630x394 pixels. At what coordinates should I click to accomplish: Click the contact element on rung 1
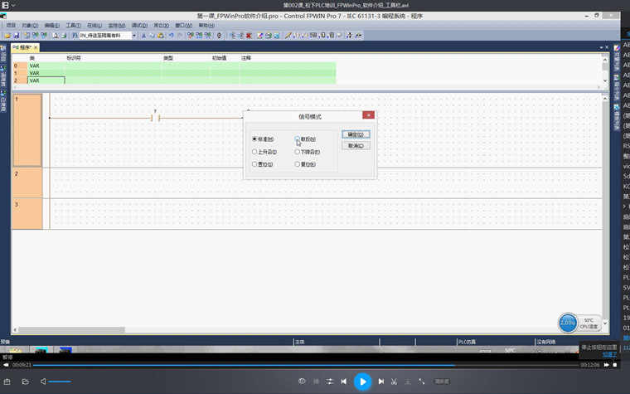click(156, 118)
